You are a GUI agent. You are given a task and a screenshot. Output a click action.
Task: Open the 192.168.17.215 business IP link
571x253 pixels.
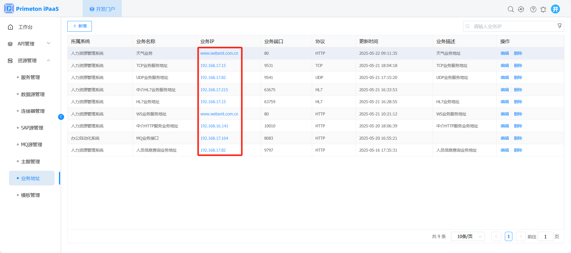tap(214, 90)
